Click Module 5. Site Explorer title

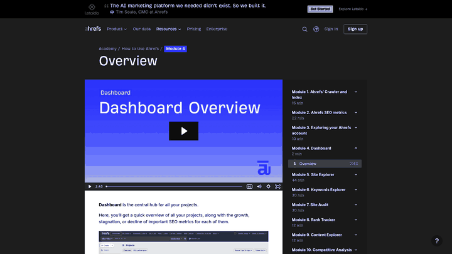click(313, 175)
